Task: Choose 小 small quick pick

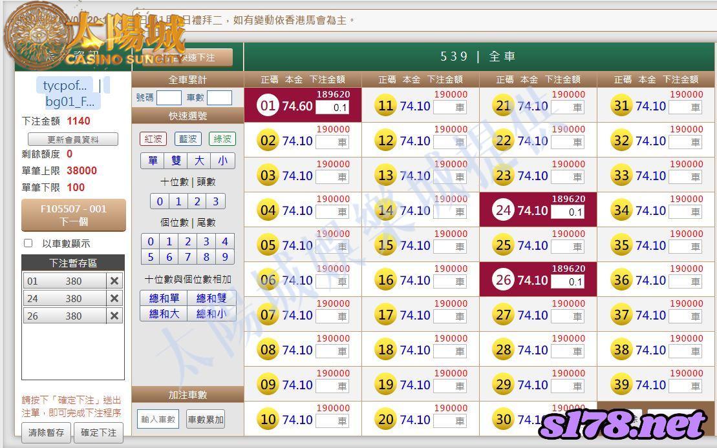Action: tap(222, 161)
